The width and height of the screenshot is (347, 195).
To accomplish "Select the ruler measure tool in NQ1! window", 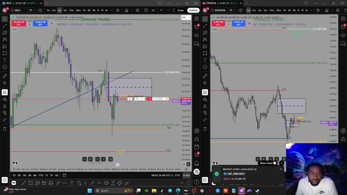I will [x=5, y=76].
